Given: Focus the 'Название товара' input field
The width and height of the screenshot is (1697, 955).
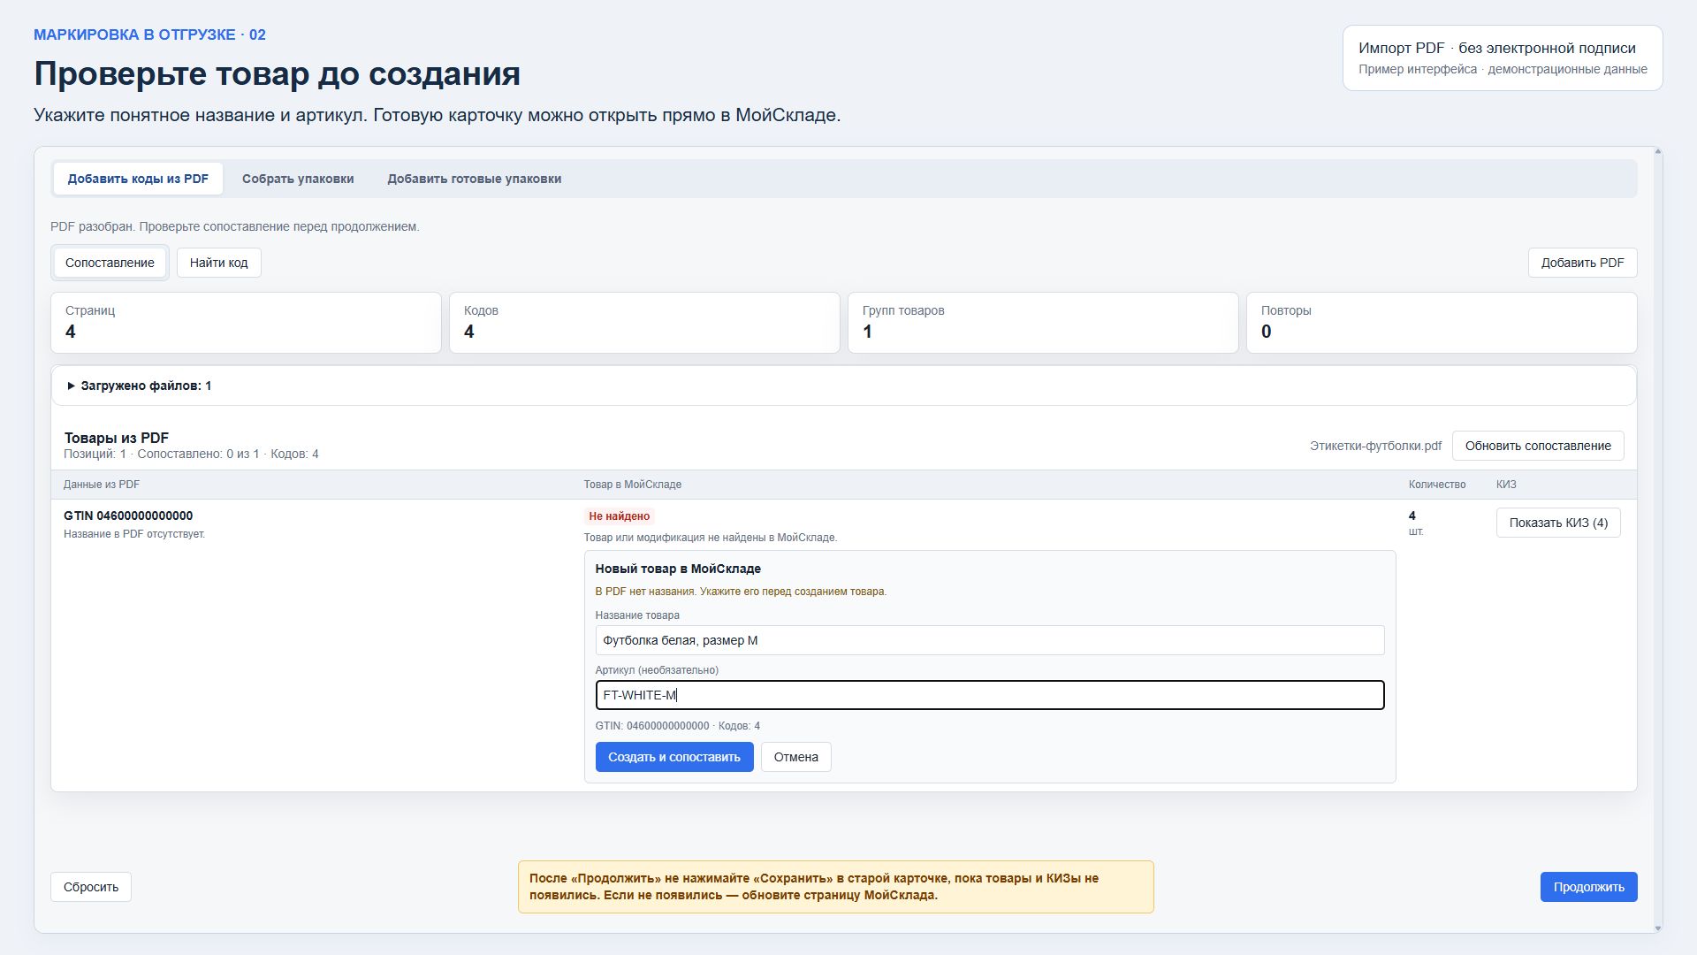Looking at the screenshot, I should [x=990, y=640].
